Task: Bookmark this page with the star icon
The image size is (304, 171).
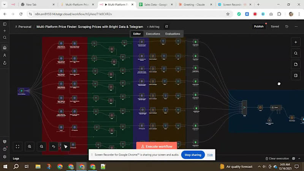Action: coord(228,14)
